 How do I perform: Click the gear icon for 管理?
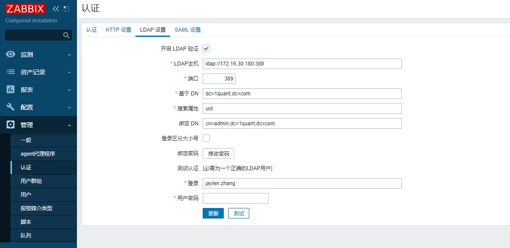(11, 125)
